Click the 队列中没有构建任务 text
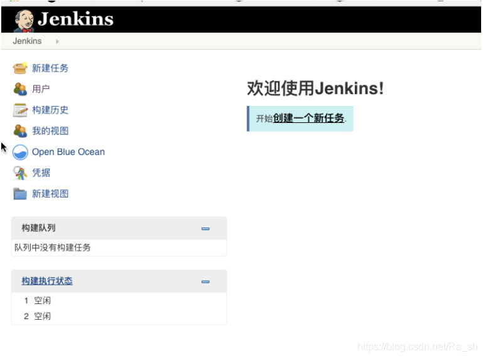The image size is (483, 358). click(x=53, y=248)
